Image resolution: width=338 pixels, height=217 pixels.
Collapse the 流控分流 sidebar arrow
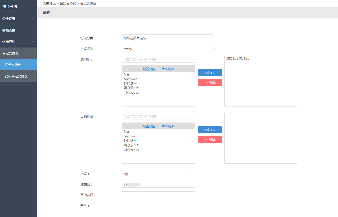click(x=33, y=6)
